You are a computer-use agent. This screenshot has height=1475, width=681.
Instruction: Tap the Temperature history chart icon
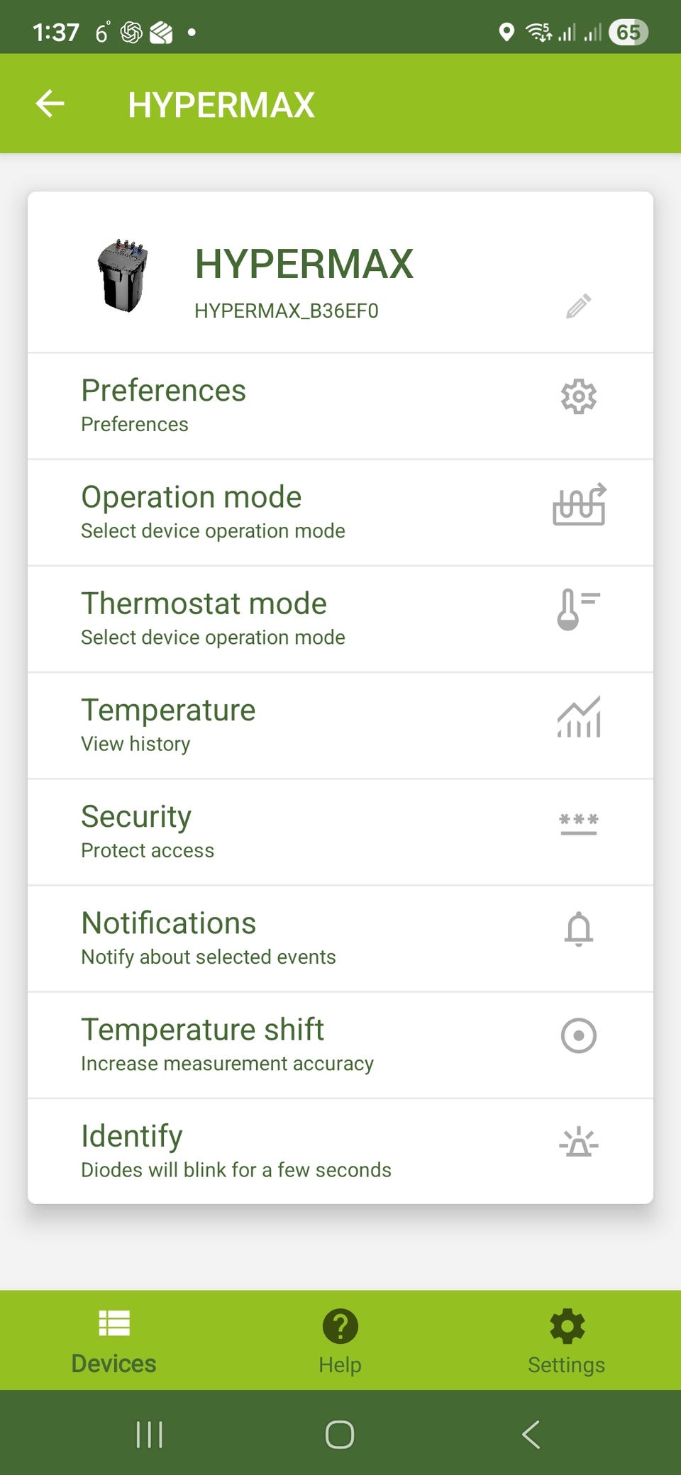tap(579, 717)
